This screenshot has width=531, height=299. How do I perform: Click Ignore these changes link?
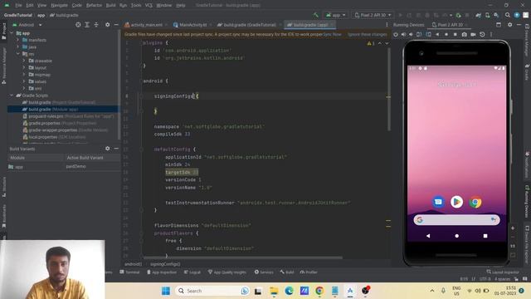click(x=368, y=34)
